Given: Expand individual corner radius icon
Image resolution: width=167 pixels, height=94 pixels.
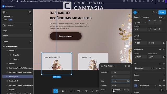Looking at the screenshot, I should (x=164, y=57).
